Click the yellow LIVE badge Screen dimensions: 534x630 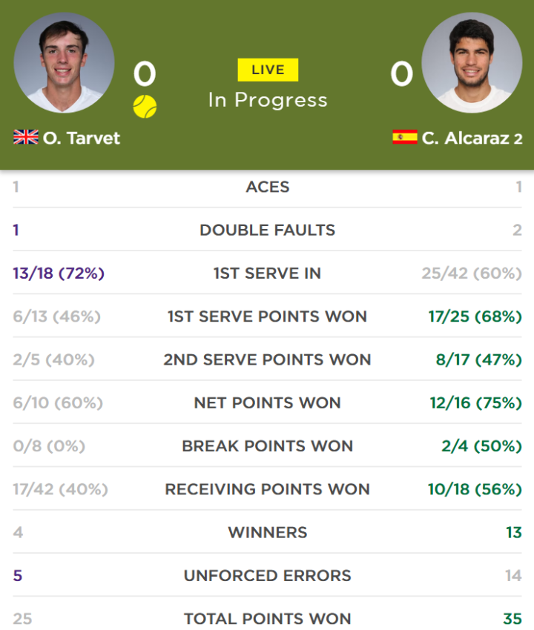click(x=268, y=70)
